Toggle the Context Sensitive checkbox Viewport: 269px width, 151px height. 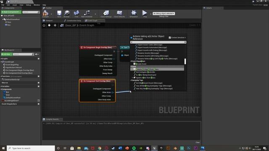pyautogui.click(x=170, y=38)
